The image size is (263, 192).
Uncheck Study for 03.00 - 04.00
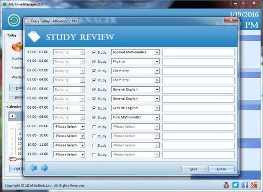point(94,80)
